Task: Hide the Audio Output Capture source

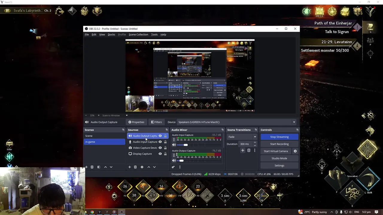Action: click(x=160, y=136)
